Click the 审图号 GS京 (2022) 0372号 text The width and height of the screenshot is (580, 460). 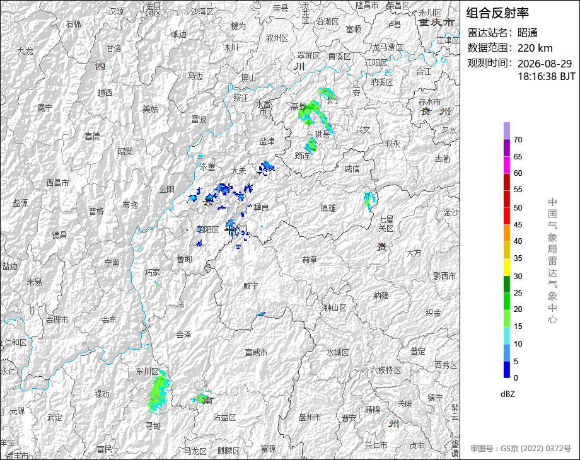coord(521,449)
